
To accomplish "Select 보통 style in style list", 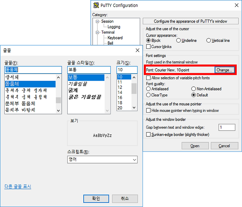I will pyautogui.click(x=86, y=77).
